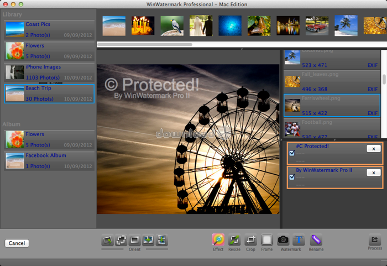
Task: Open the Rename tool
Action: tap(316, 239)
